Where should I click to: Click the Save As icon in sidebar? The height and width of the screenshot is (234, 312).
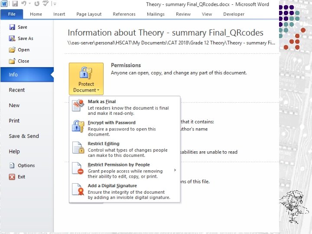[12, 38]
